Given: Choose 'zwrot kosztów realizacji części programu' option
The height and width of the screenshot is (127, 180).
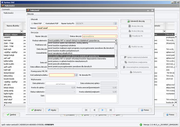Looking at the screenshot, I should [81, 48].
